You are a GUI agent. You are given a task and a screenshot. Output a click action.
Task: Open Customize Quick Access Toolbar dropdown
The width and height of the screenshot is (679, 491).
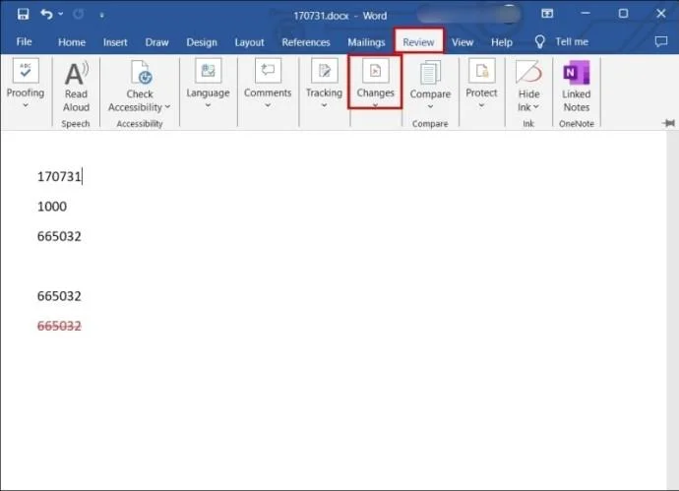101,15
